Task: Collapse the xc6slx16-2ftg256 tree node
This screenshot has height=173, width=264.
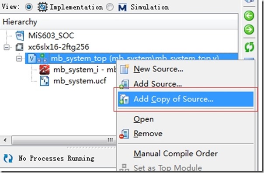Action: point(7,47)
